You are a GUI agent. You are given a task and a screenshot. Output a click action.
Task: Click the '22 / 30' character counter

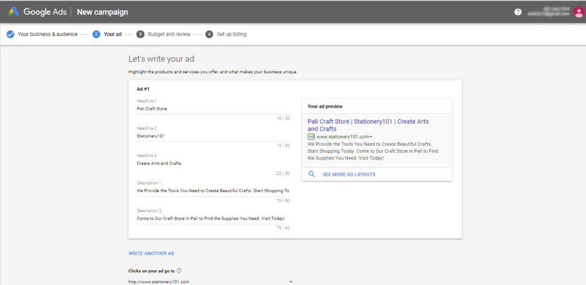[x=283, y=173]
